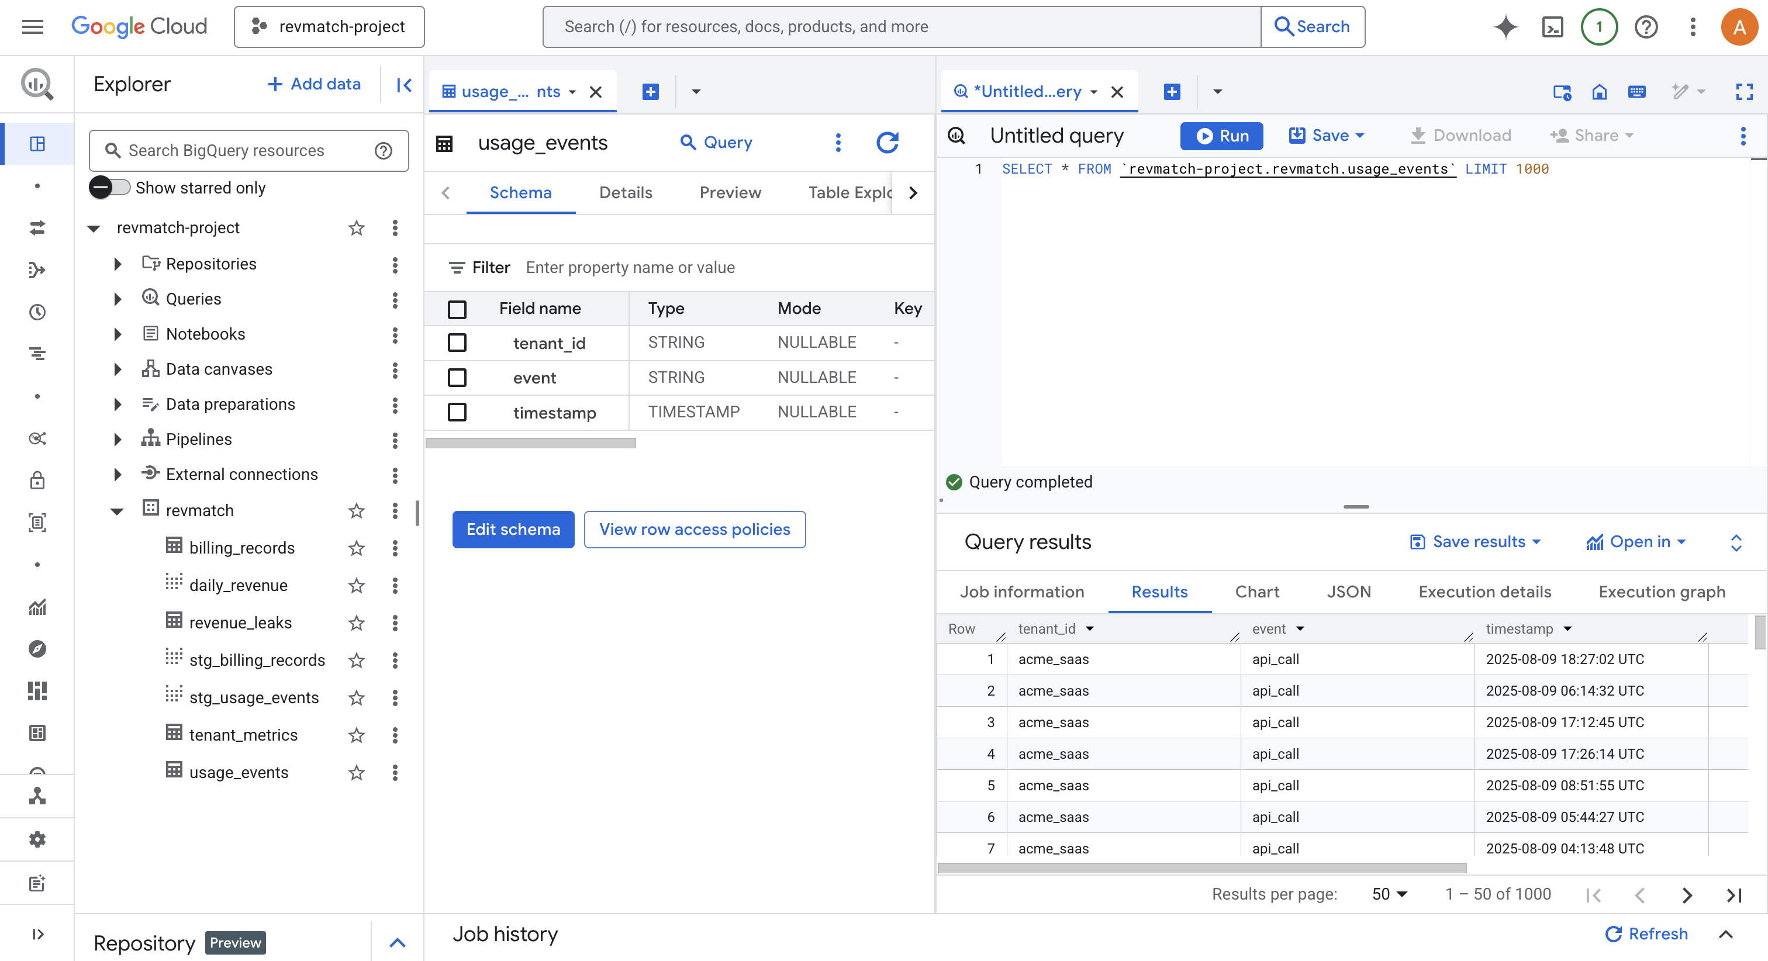This screenshot has width=1768, height=961.
Task: Change results per page dropdown
Action: [x=1389, y=894]
